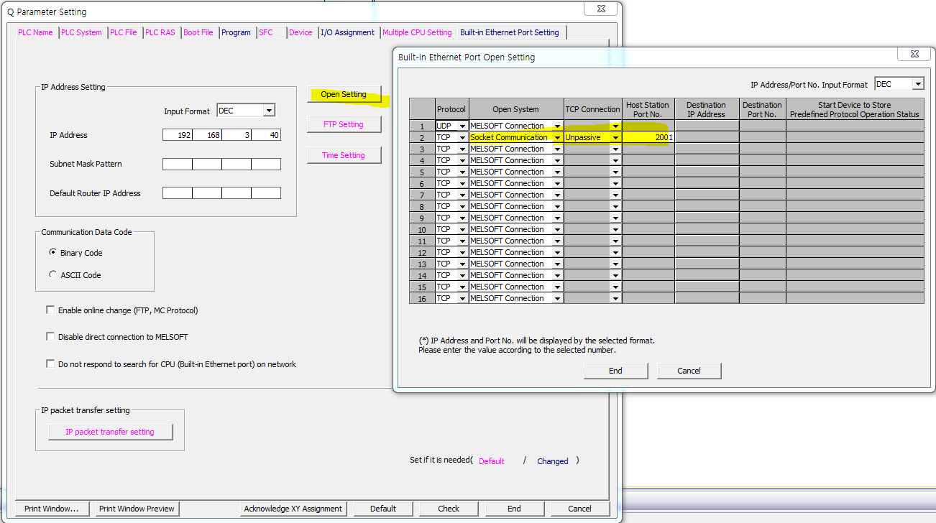Select Binary Code radio button
Image resolution: width=936 pixels, height=523 pixels.
click(53, 253)
